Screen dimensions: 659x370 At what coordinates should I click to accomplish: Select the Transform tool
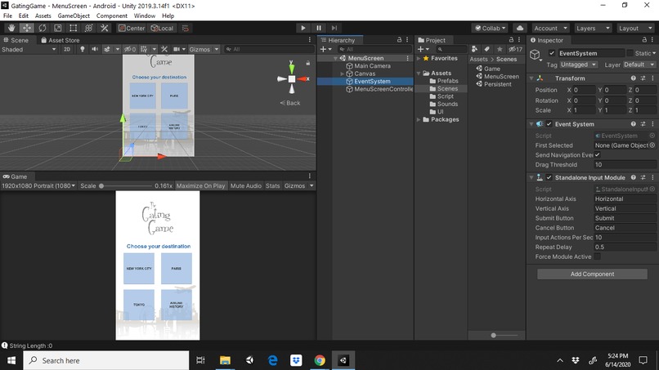pos(88,28)
